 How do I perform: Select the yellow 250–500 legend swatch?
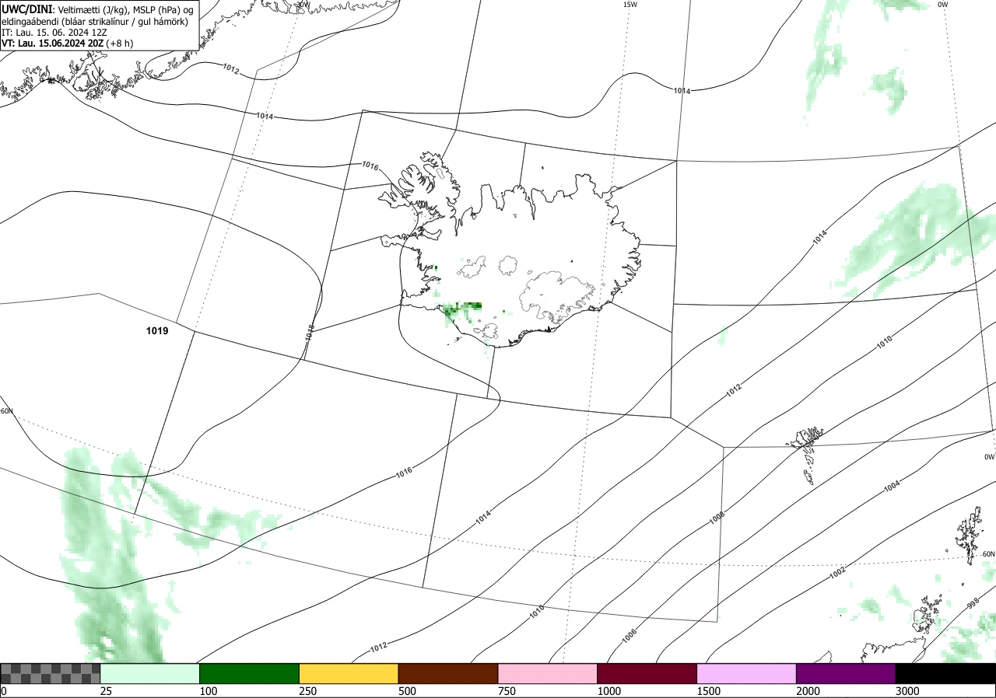[349, 673]
